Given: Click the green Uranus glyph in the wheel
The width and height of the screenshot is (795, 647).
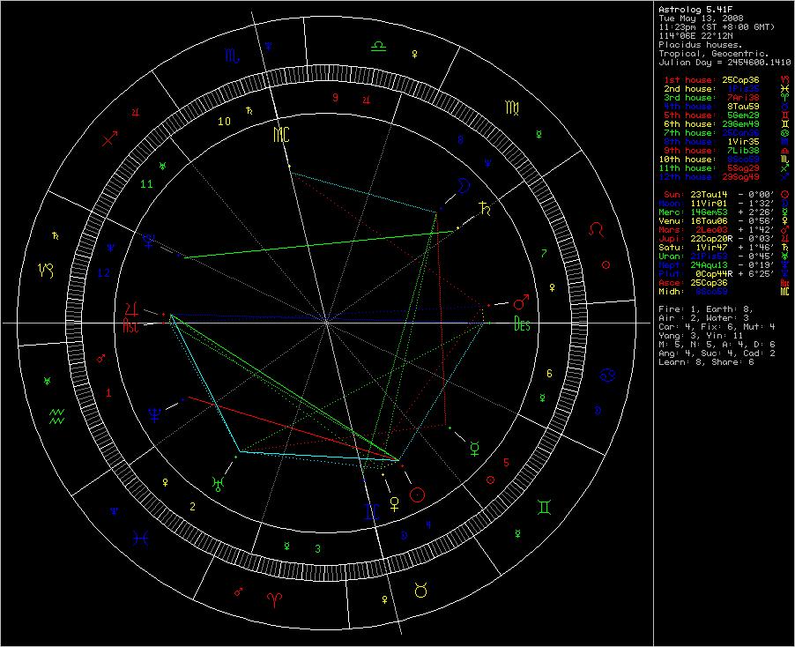Looking at the screenshot, I should click(217, 483).
